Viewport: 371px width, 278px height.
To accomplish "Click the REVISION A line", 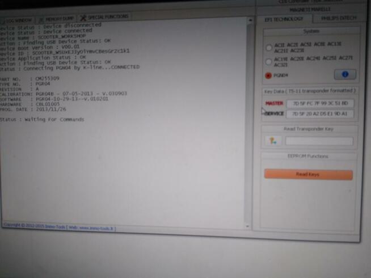I will (19, 89).
